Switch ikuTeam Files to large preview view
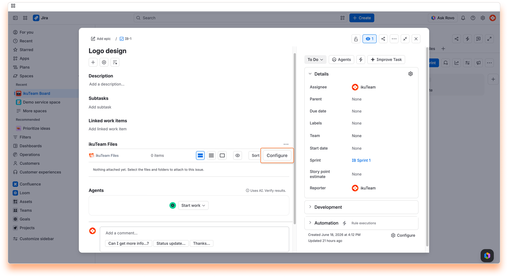 222,155
